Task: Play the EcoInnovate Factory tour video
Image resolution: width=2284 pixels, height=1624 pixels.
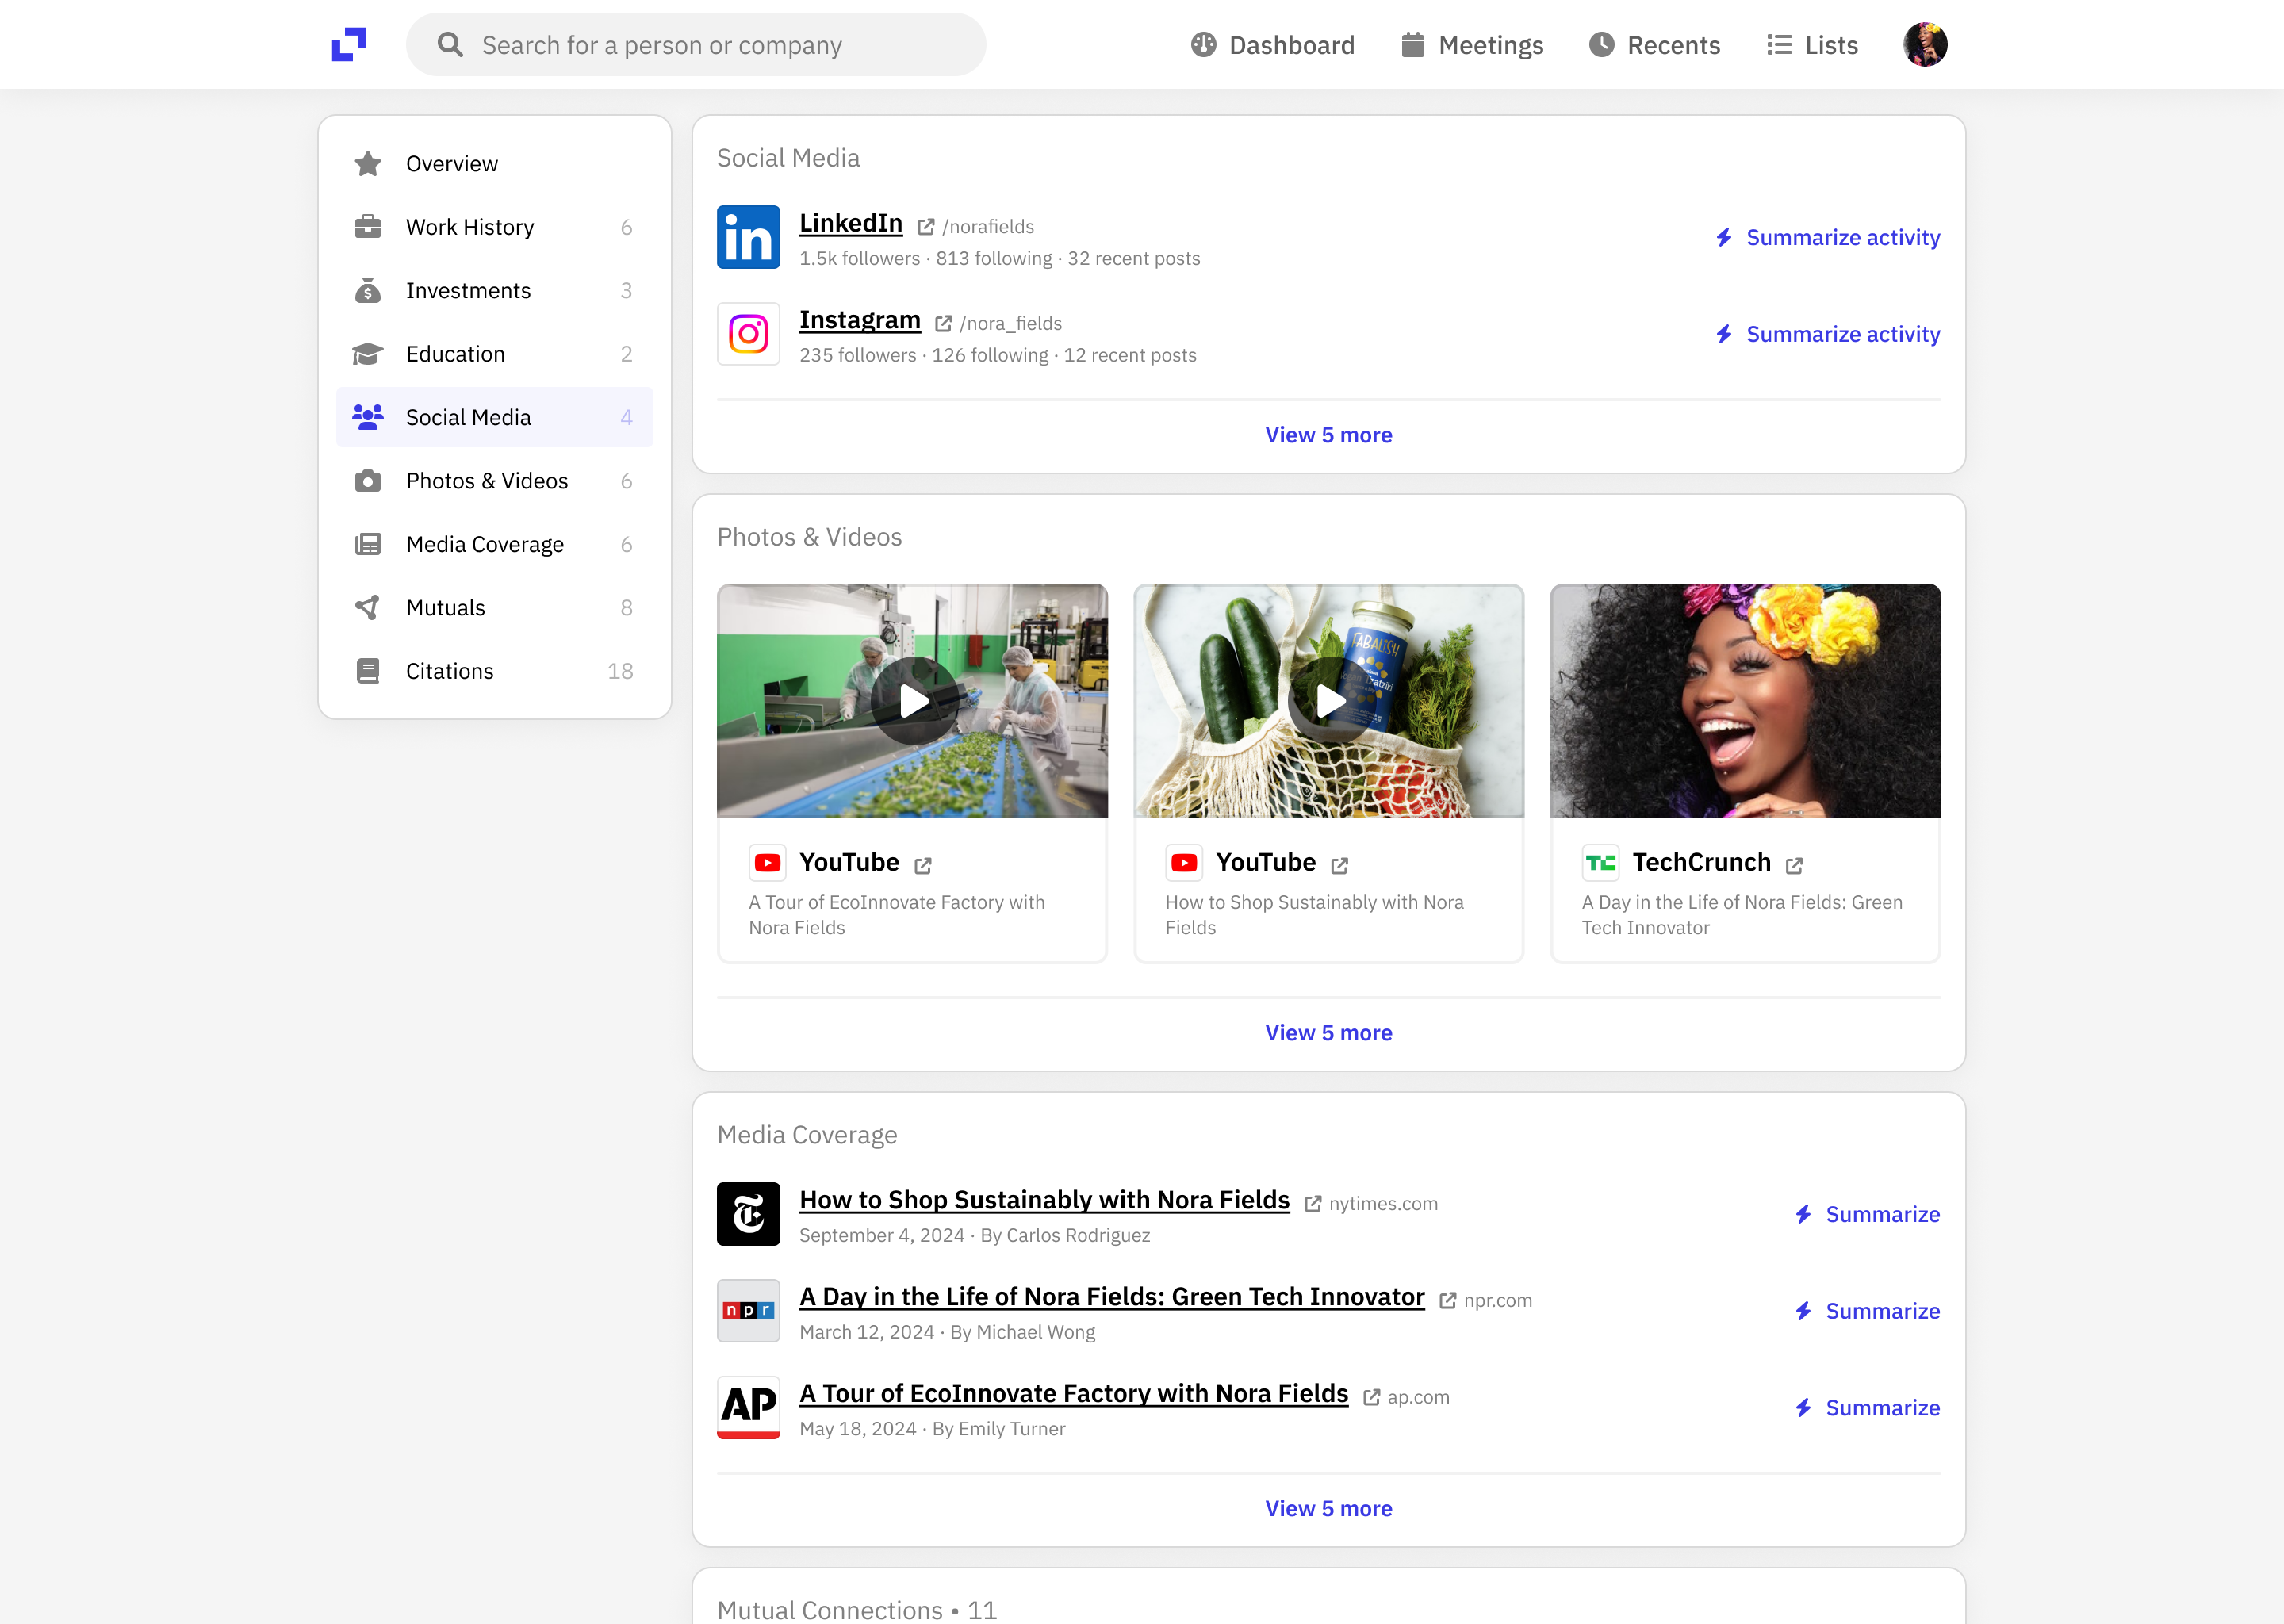Action: [913, 701]
